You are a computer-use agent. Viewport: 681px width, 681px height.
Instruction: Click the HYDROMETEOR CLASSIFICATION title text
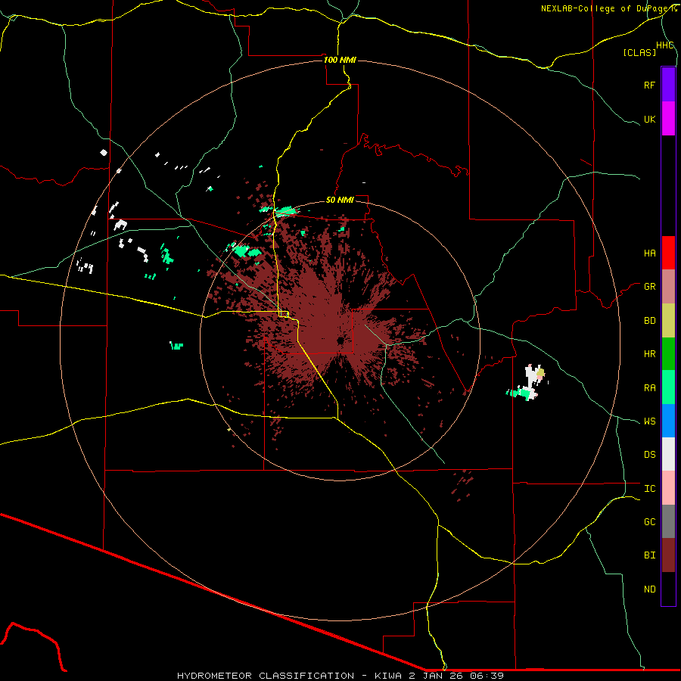(266, 676)
